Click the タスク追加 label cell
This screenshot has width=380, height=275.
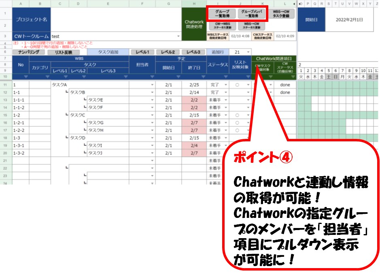click(108, 52)
